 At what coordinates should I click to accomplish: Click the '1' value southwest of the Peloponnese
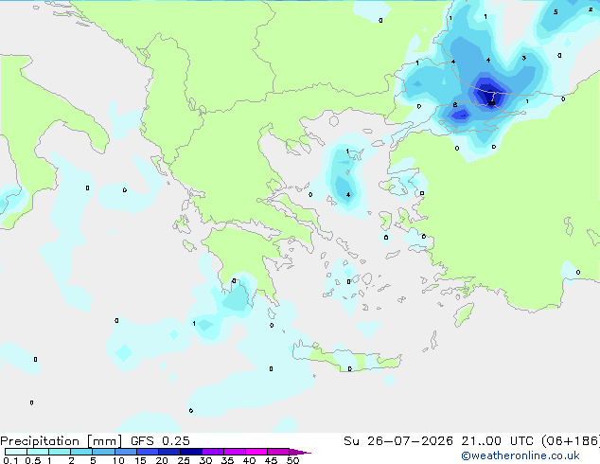pos(194,324)
